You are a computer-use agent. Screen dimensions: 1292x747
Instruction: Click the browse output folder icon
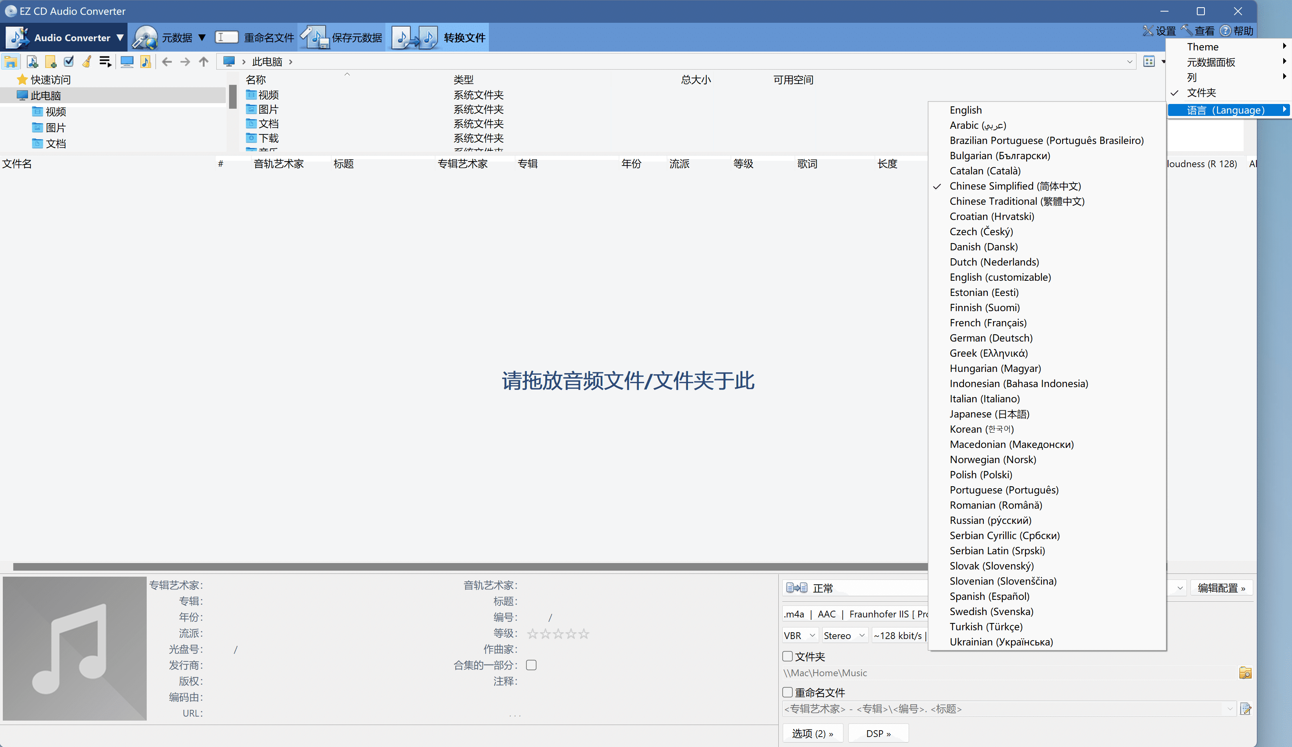click(x=1245, y=673)
